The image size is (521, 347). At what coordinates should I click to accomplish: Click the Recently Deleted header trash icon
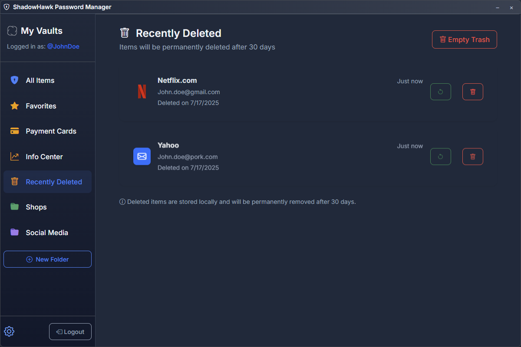pos(125,33)
